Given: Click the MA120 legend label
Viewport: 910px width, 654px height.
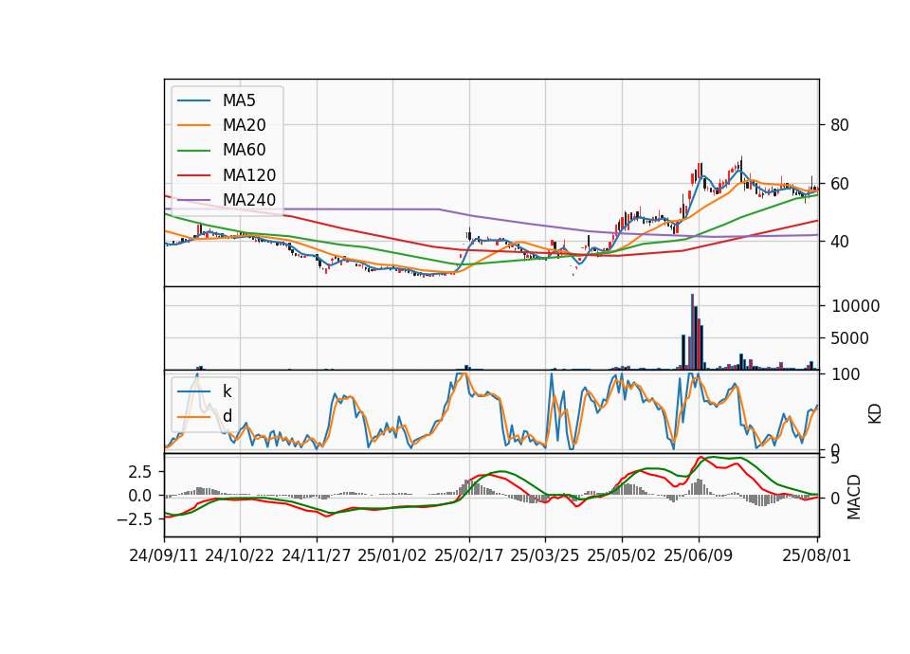Looking at the screenshot, I should (x=249, y=175).
